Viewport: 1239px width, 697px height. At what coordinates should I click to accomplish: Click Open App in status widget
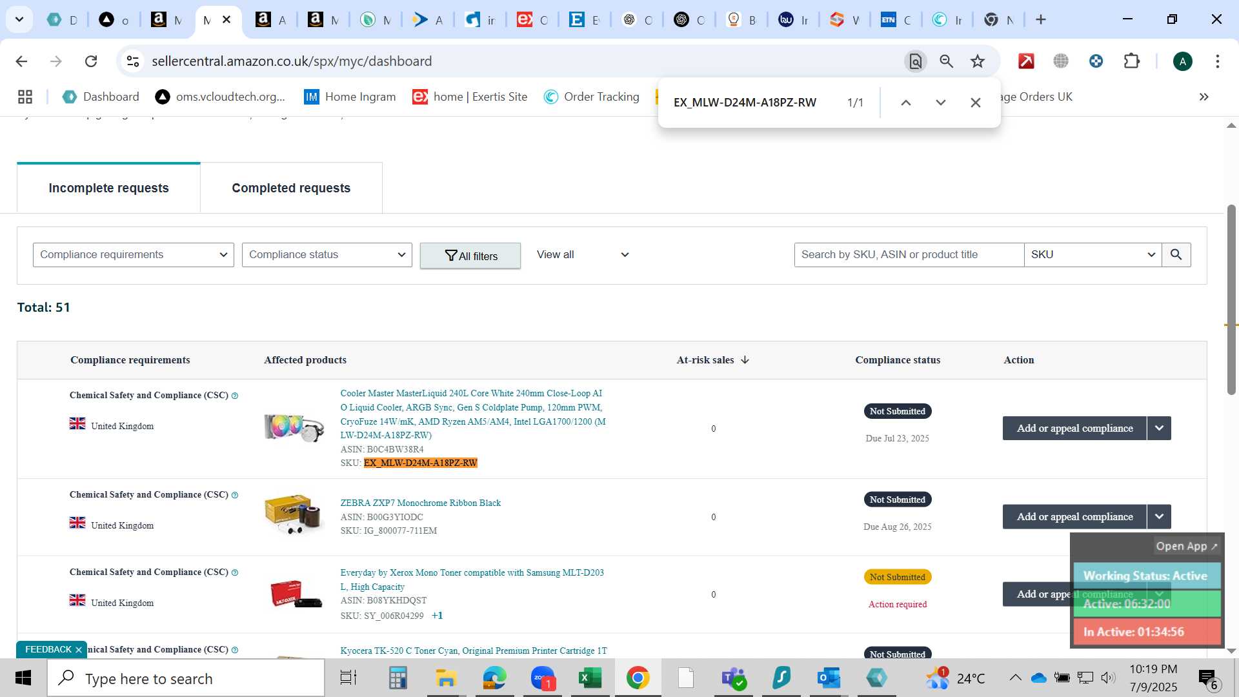[x=1187, y=547]
